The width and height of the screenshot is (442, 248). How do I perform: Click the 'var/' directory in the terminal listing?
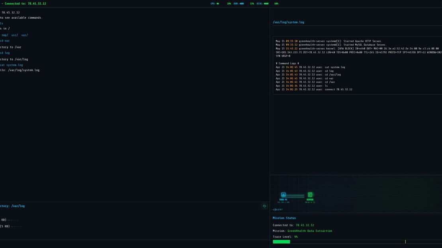click(25, 35)
